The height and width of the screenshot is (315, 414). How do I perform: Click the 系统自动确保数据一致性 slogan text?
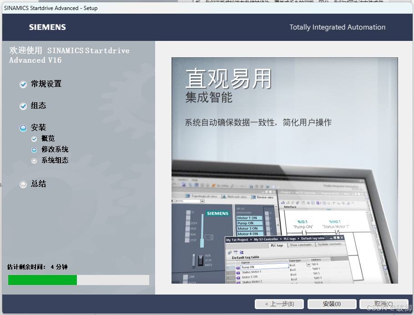click(x=258, y=122)
